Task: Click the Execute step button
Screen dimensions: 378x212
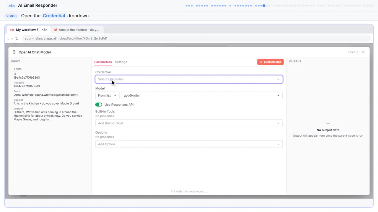Action: [271, 62]
